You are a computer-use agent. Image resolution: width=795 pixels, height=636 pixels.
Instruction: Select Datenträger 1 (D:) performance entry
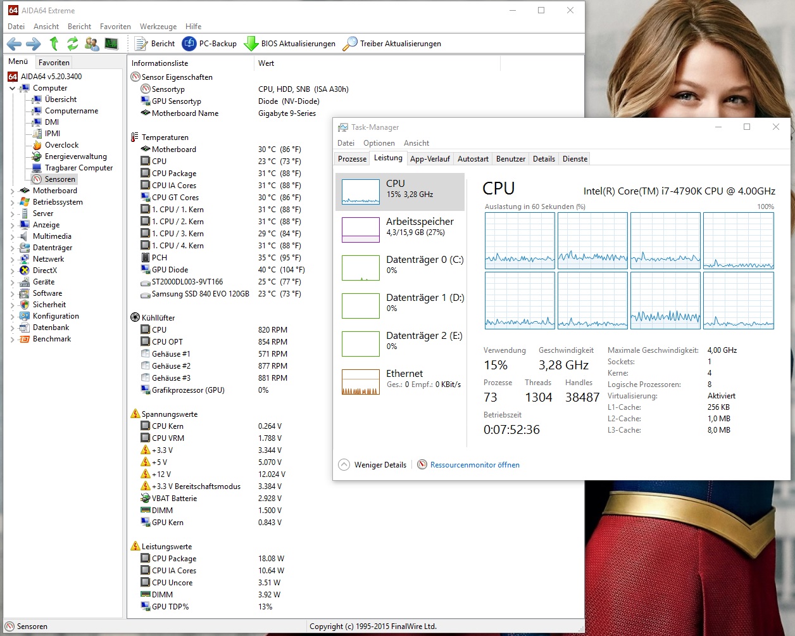click(400, 306)
